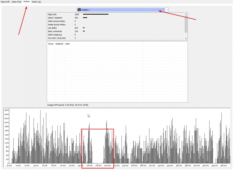Click the 260 value on APM axis
This screenshot has height=170, width=233.
click(x=7, y=110)
